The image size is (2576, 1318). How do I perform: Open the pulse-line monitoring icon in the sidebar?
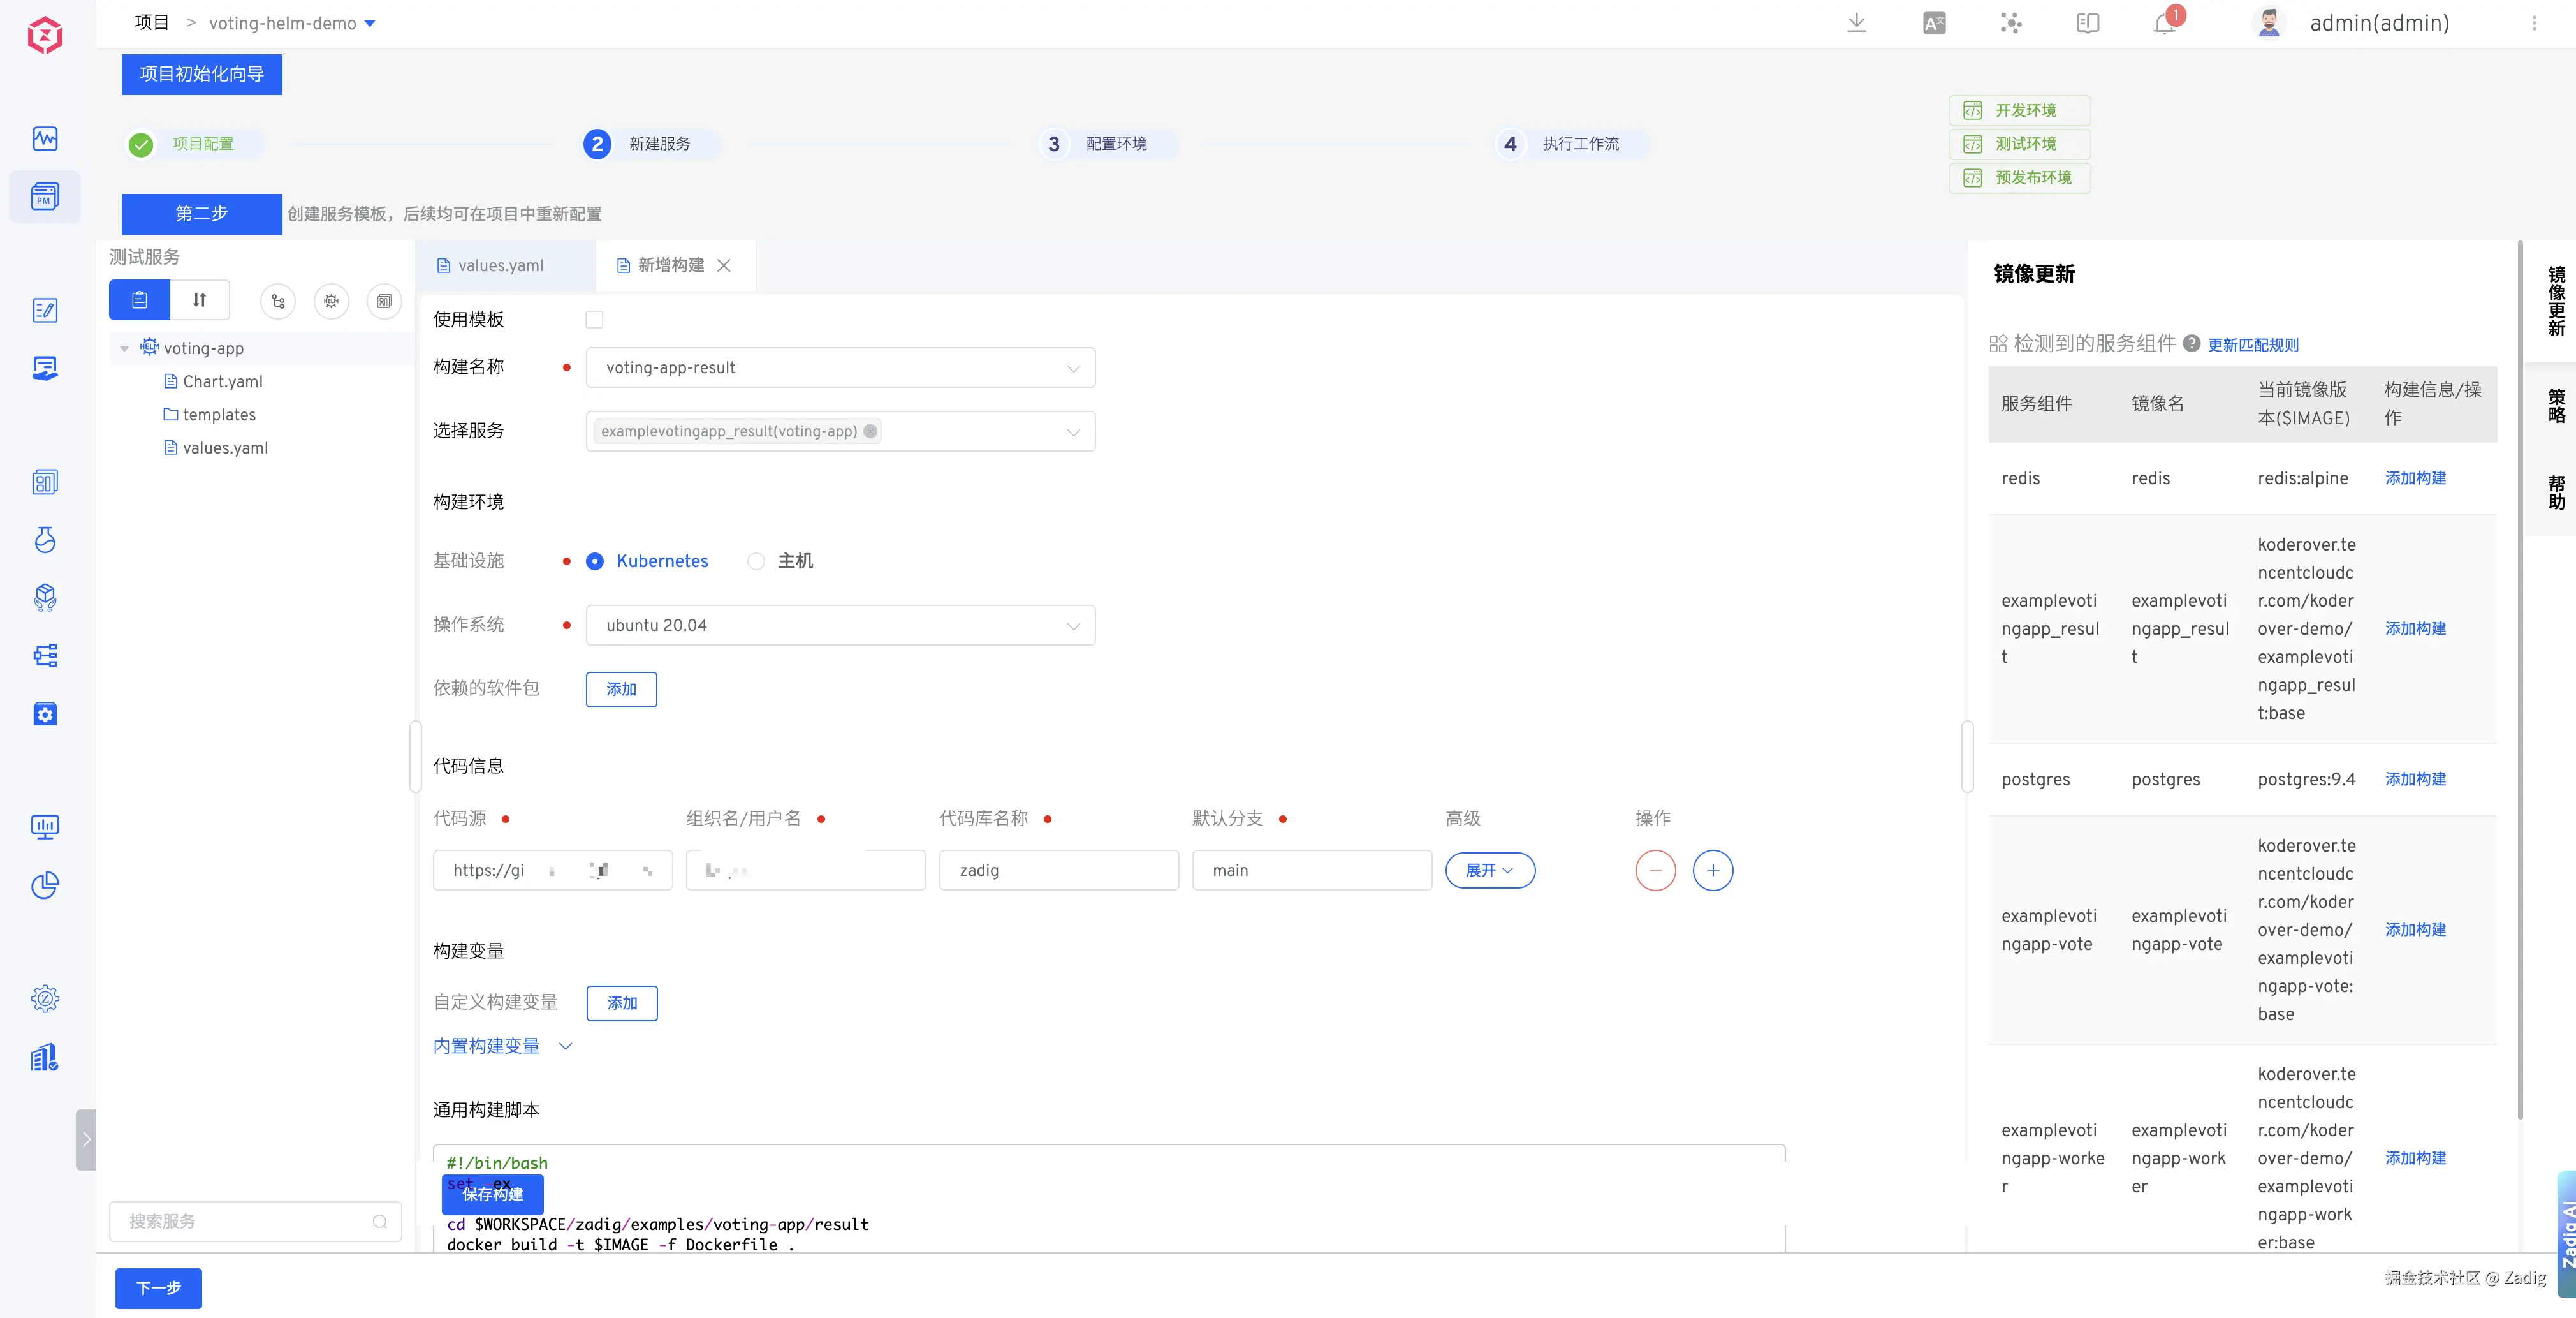[45, 138]
